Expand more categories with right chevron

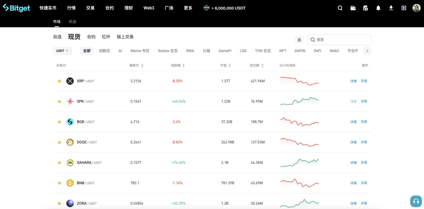367,51
